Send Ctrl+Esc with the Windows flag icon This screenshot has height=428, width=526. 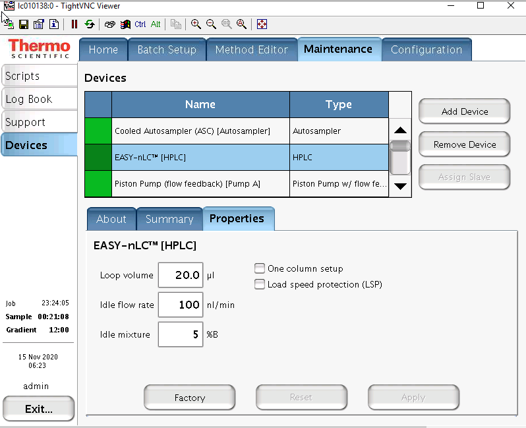coord(125,24)
